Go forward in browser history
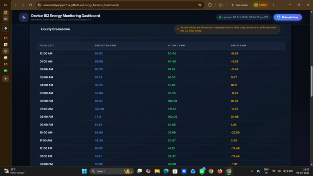Screen dimensions: 313x176 pos(23,5)
